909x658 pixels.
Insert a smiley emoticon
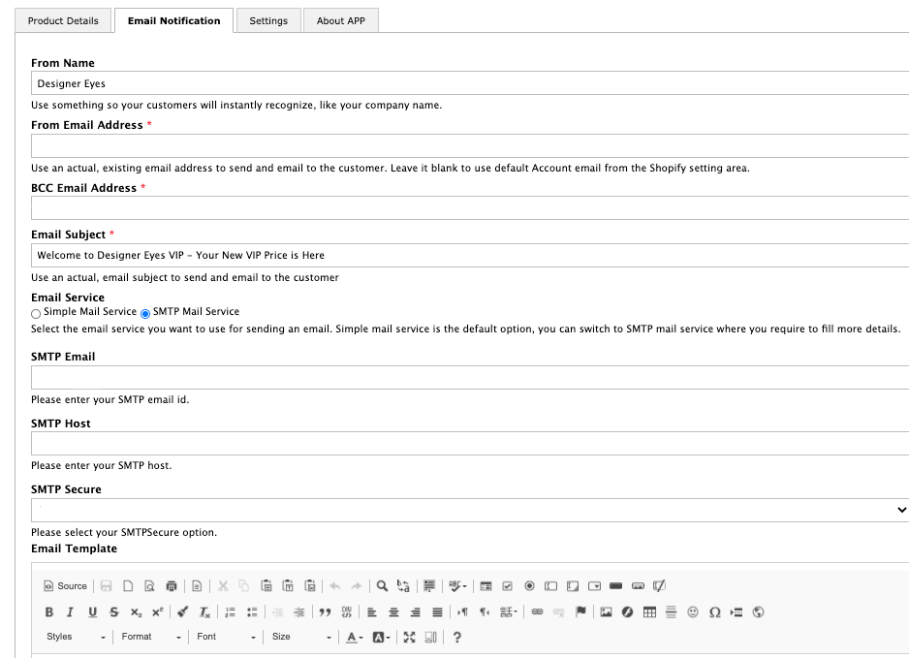pos(693,612)
